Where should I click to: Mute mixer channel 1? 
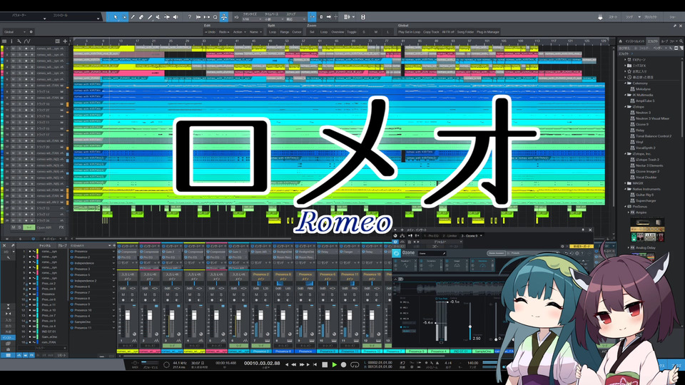pyautogui.click(x=123, y=294)
